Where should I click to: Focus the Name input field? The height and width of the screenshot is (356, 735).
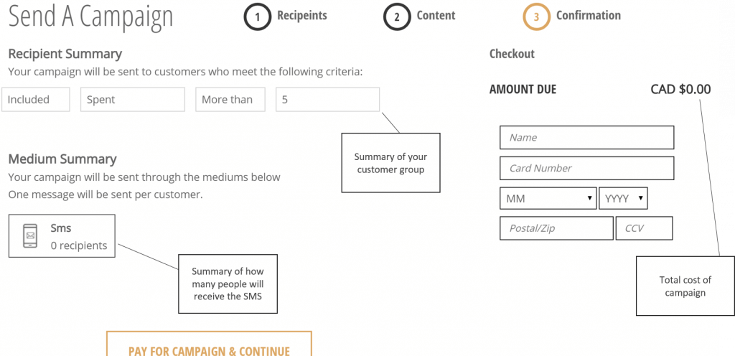click(x=587, y=138)
